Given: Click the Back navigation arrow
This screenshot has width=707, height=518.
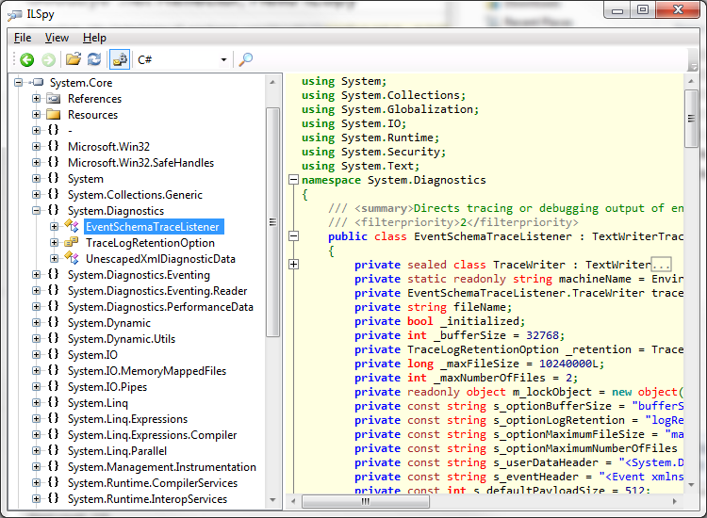Looking at the screenshot, I should (x=26, y=59).
